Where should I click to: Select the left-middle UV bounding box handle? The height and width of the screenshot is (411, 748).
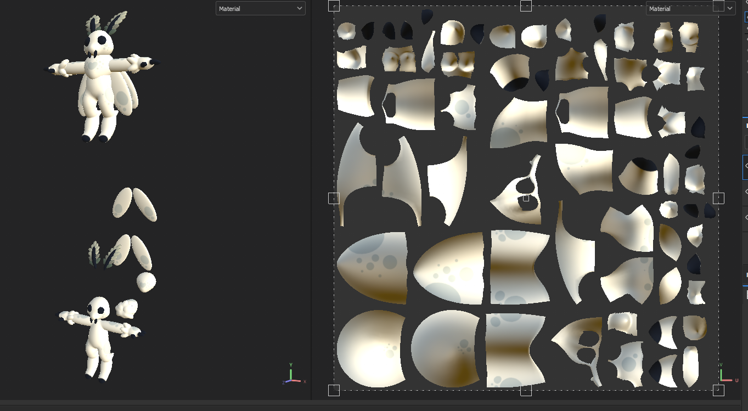(x=334, y=198)
